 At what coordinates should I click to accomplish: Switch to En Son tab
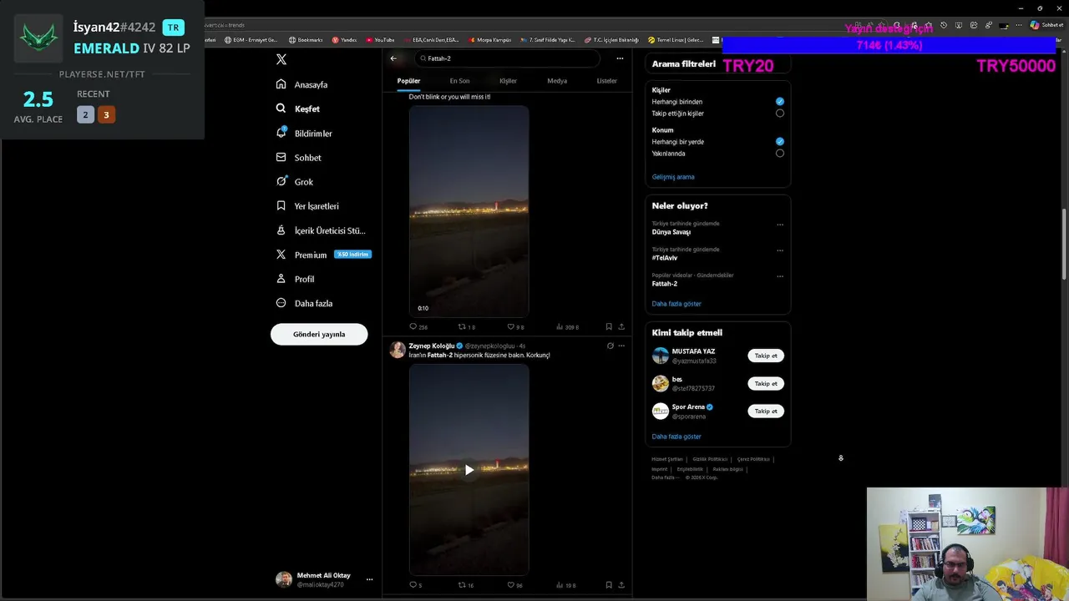(459, 81)
